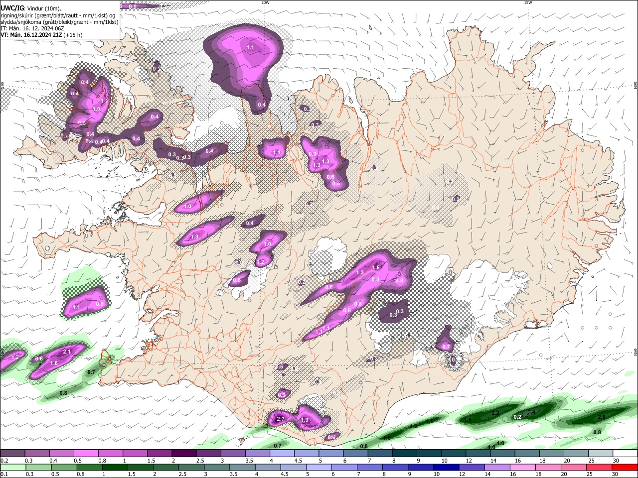Select the light red swatch labeled 25 in rain legend
The image size is (638, 478).
[x=599, y=467]
